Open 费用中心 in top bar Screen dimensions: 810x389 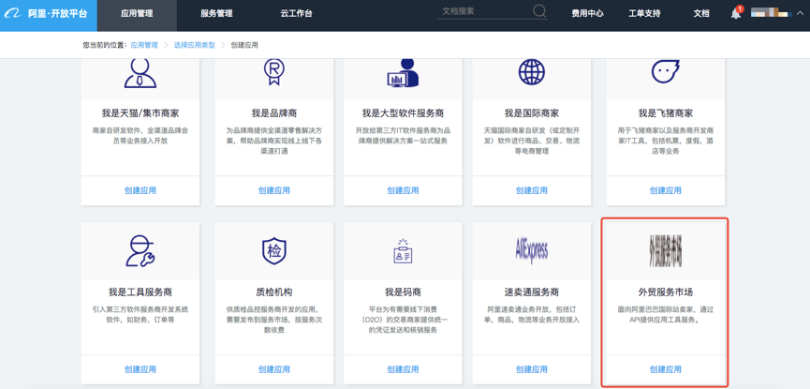pyautogui.click(x=587, y=14)
